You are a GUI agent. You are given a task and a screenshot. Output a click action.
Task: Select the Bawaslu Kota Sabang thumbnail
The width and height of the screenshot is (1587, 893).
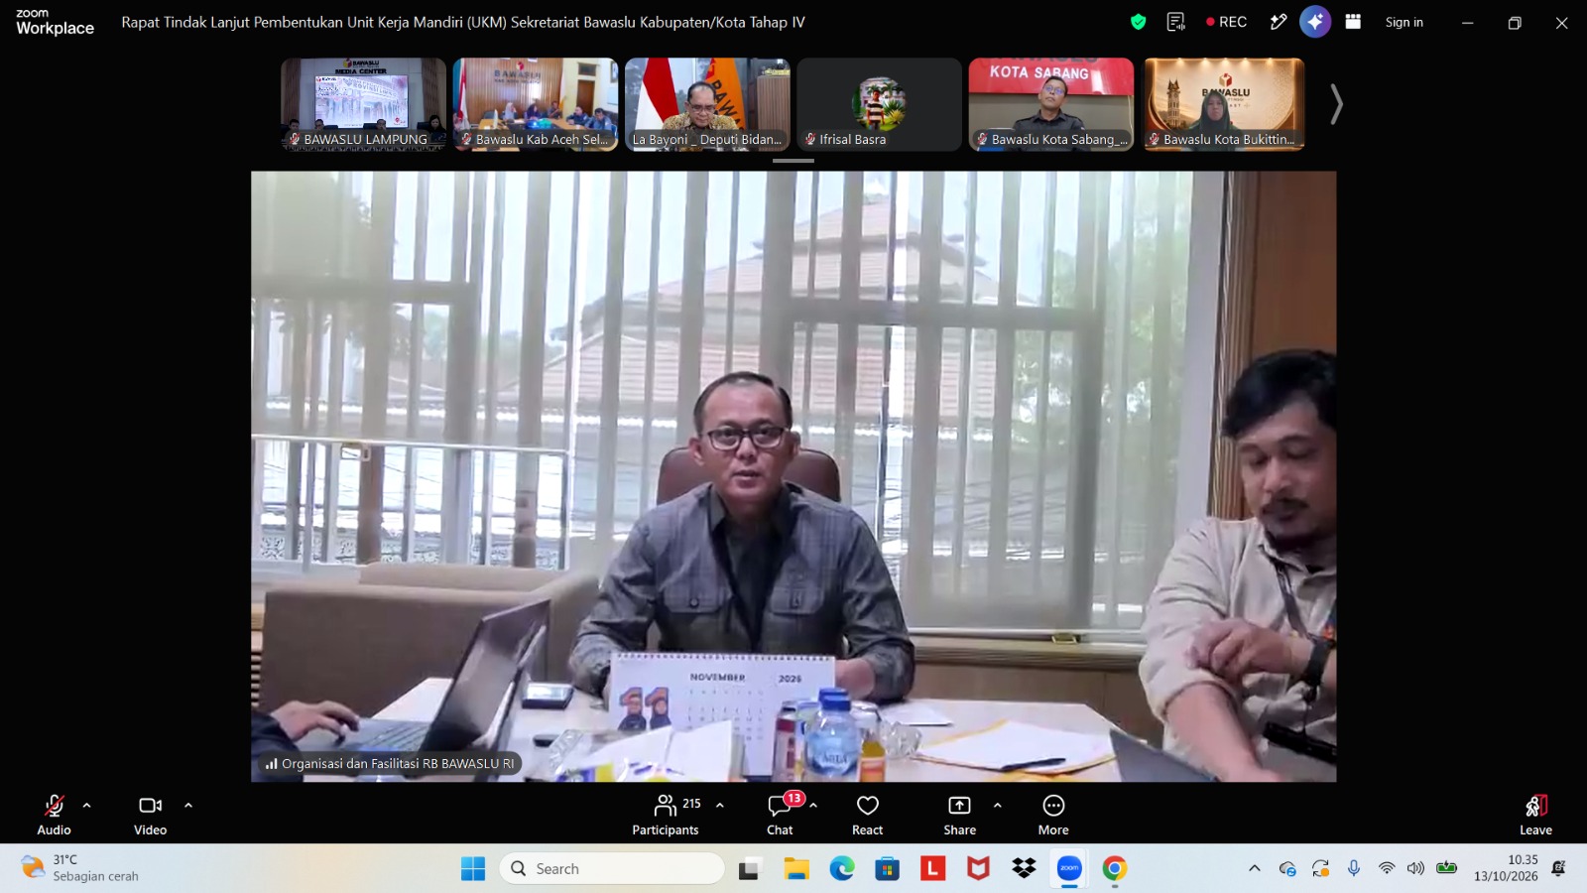[x=1051, y=104]
